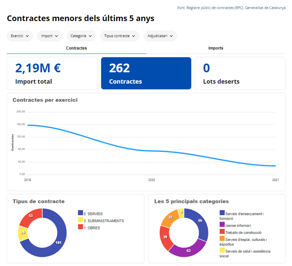Select the 262 Contractes card
This screenshot has height=266, width=292.
click(x=146, y=74)
